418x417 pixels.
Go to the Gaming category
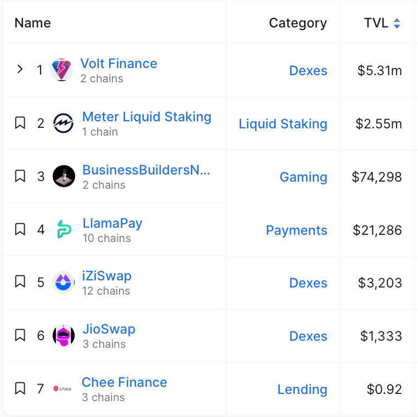303,177
